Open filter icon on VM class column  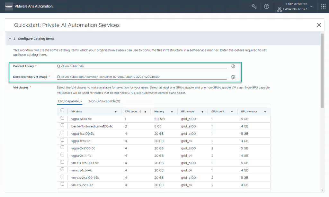click(116, 112)
